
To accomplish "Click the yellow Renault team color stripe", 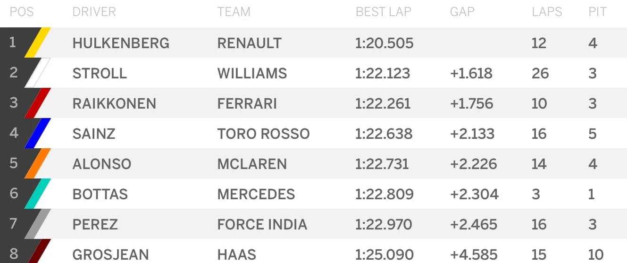I will [38, 43].
